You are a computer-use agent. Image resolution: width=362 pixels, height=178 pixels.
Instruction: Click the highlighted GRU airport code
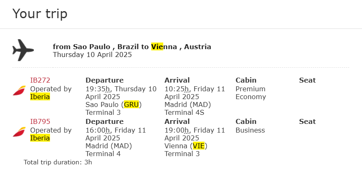point(131,104)
